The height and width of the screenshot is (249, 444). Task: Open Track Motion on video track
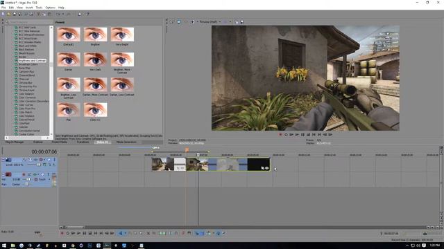[x=30, y=160]
